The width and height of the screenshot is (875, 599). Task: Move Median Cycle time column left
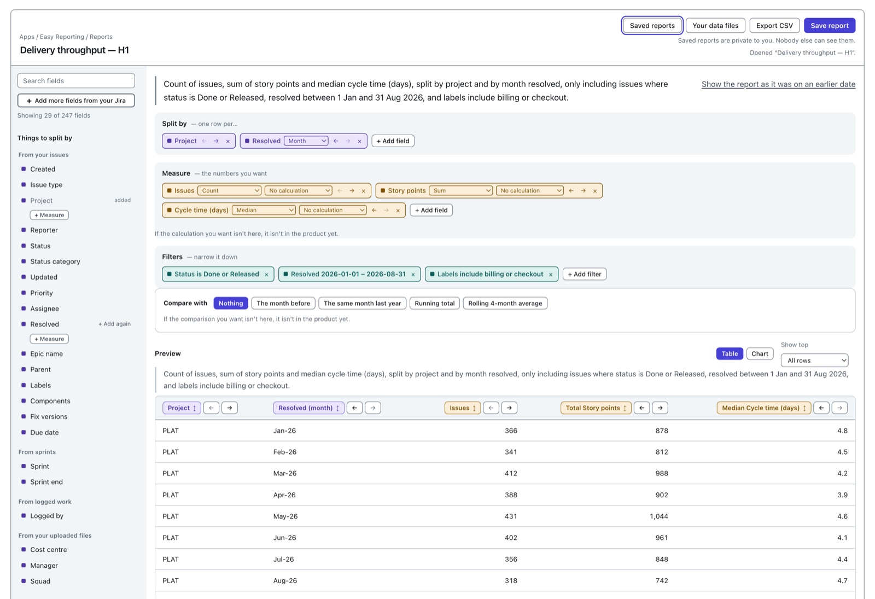[821, 408]
